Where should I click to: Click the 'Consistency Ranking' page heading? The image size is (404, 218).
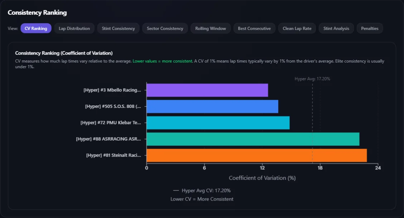37,13
